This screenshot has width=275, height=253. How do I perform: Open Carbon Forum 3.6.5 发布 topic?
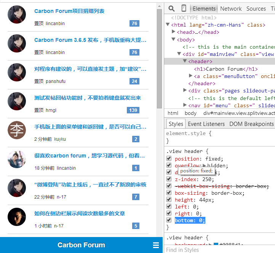tap(90, 40)
